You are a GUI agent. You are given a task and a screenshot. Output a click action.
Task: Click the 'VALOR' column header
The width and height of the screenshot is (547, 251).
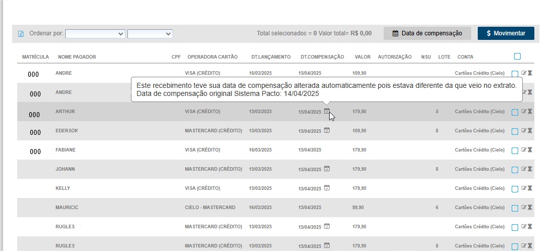362,57
